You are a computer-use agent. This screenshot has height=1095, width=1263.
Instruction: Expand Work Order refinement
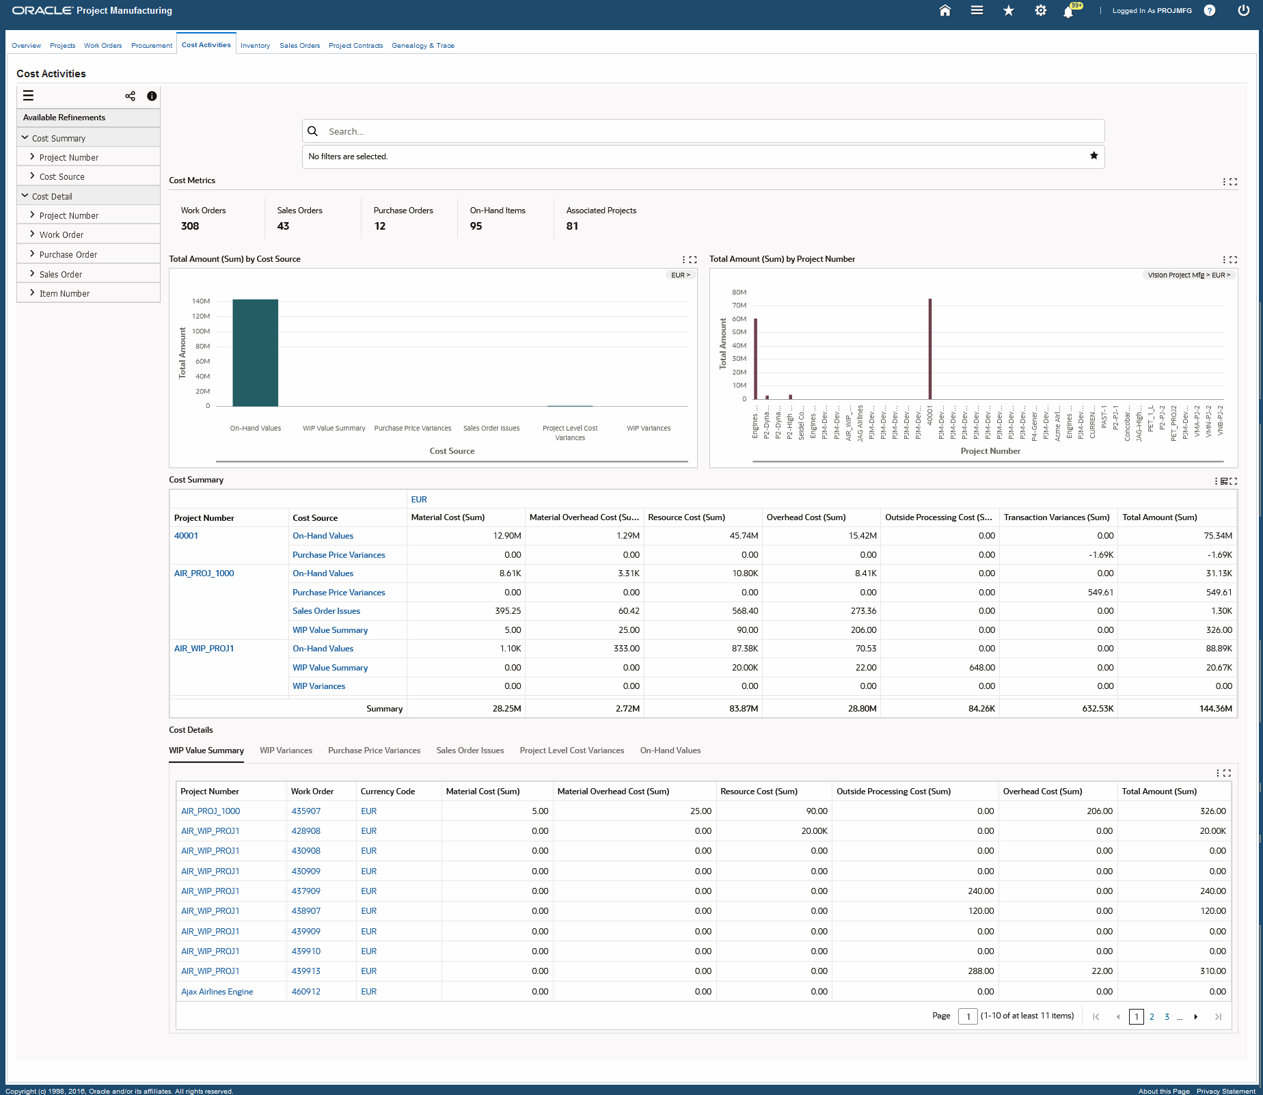point(32,234)
